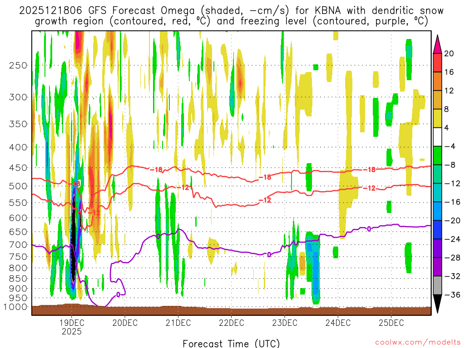Click the 2025 year label under 19DEC
This screenshot has height=348, width=465.
(x=71, y=331)
